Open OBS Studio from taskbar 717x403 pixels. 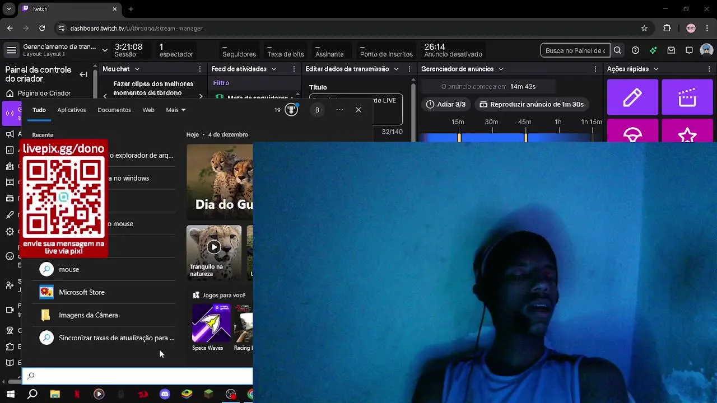231,395
